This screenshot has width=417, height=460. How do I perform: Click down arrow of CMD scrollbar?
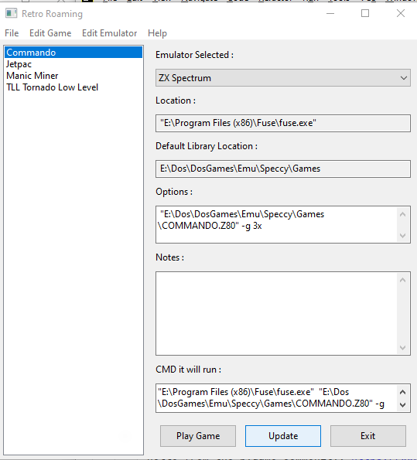point(403,405)
